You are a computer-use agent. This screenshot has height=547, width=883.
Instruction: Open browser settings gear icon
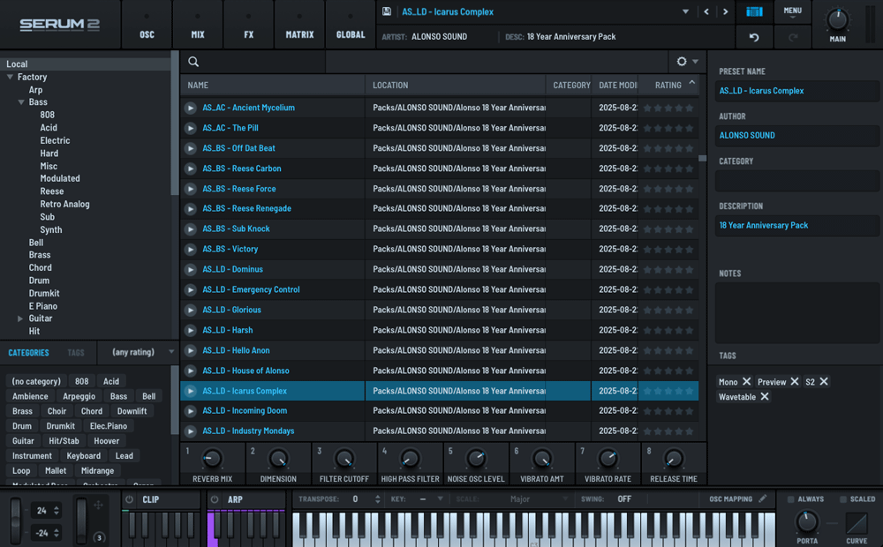tap(682, 62)
